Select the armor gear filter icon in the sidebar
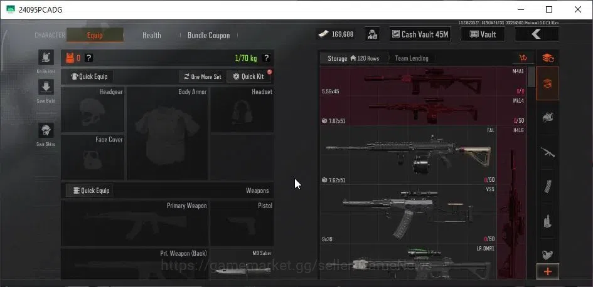This screenshot has height=287, width=593. click(548, 117)
